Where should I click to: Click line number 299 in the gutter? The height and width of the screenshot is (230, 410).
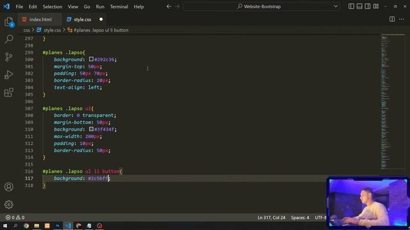(29, 52)
